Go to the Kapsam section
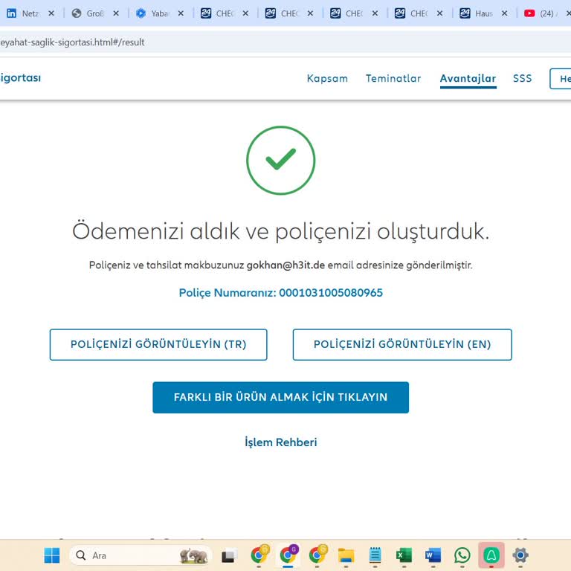This screenshot has height=571, width=571. pyautogui.click(x=327, y=79)
